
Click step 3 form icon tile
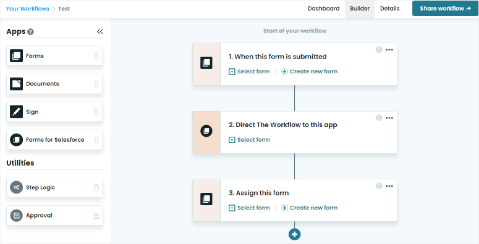[206, 199]
